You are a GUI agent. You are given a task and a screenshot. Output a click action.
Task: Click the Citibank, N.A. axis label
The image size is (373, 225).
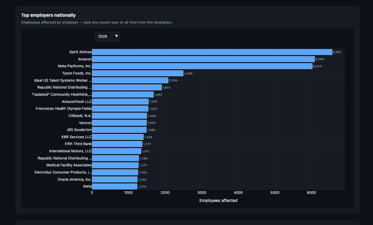coord(80,116)
